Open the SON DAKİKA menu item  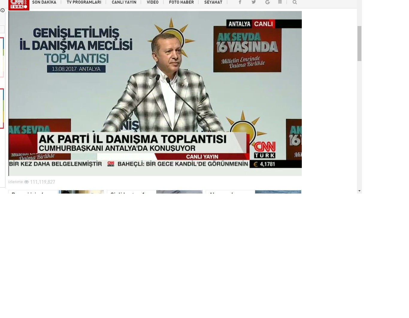[44, 2]
